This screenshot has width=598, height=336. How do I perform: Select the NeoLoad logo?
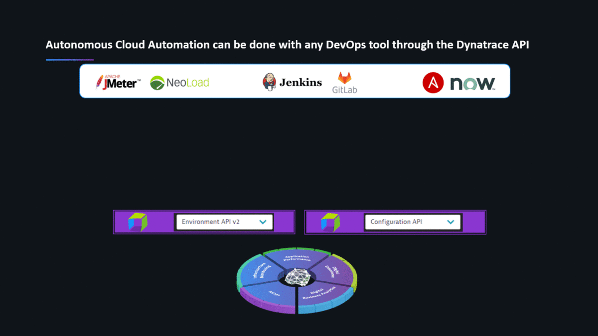179,82
